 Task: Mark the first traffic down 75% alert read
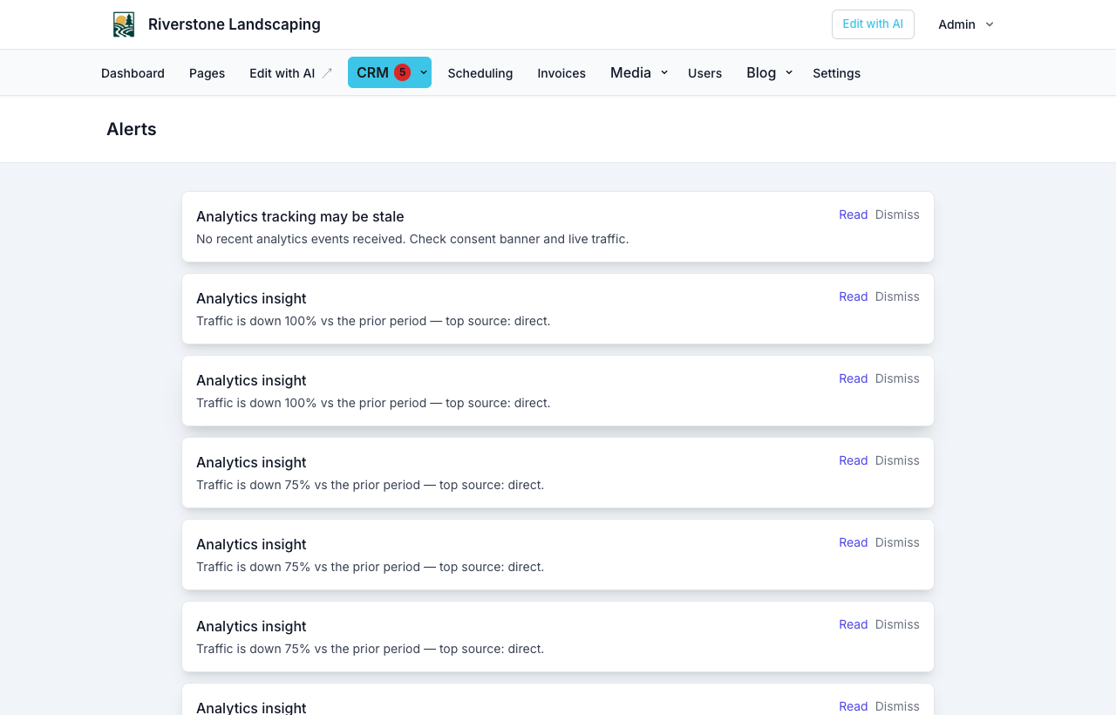(854, 460)
